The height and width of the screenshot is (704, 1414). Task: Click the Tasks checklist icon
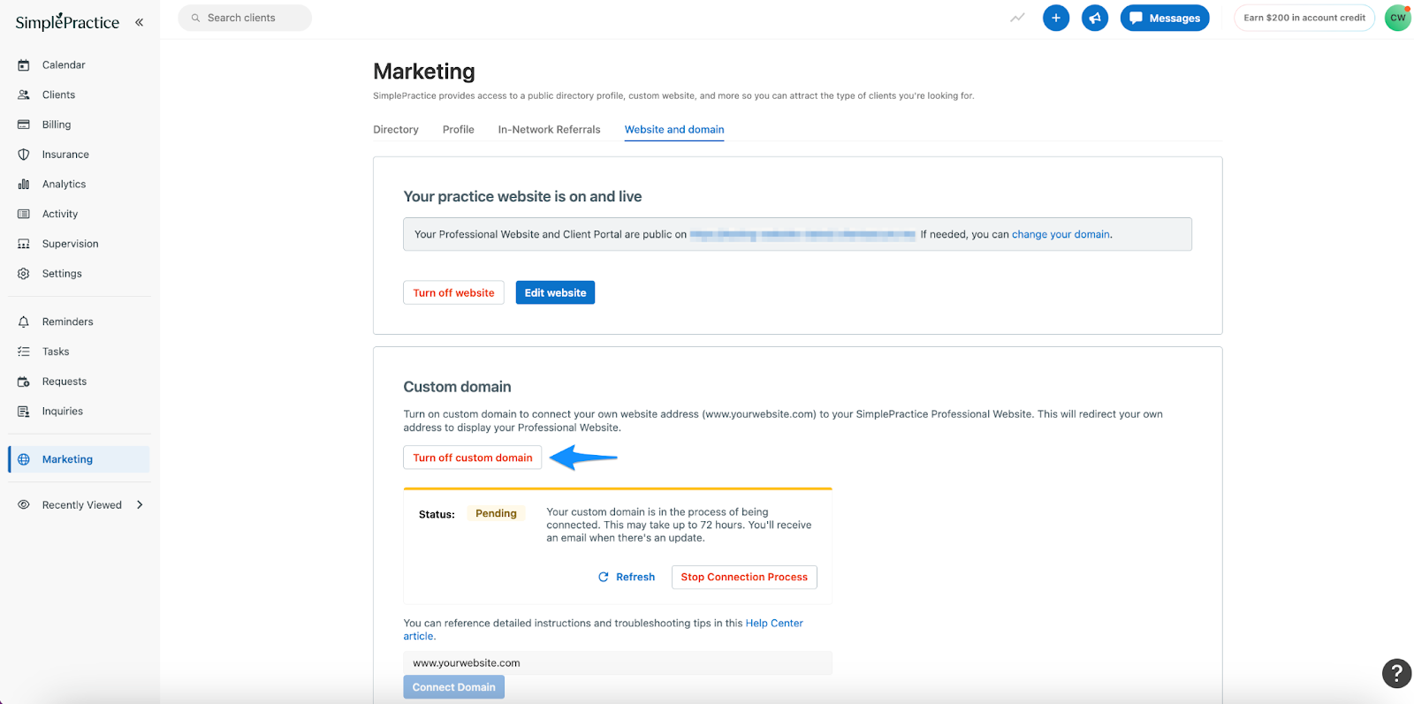coord(24,352)
